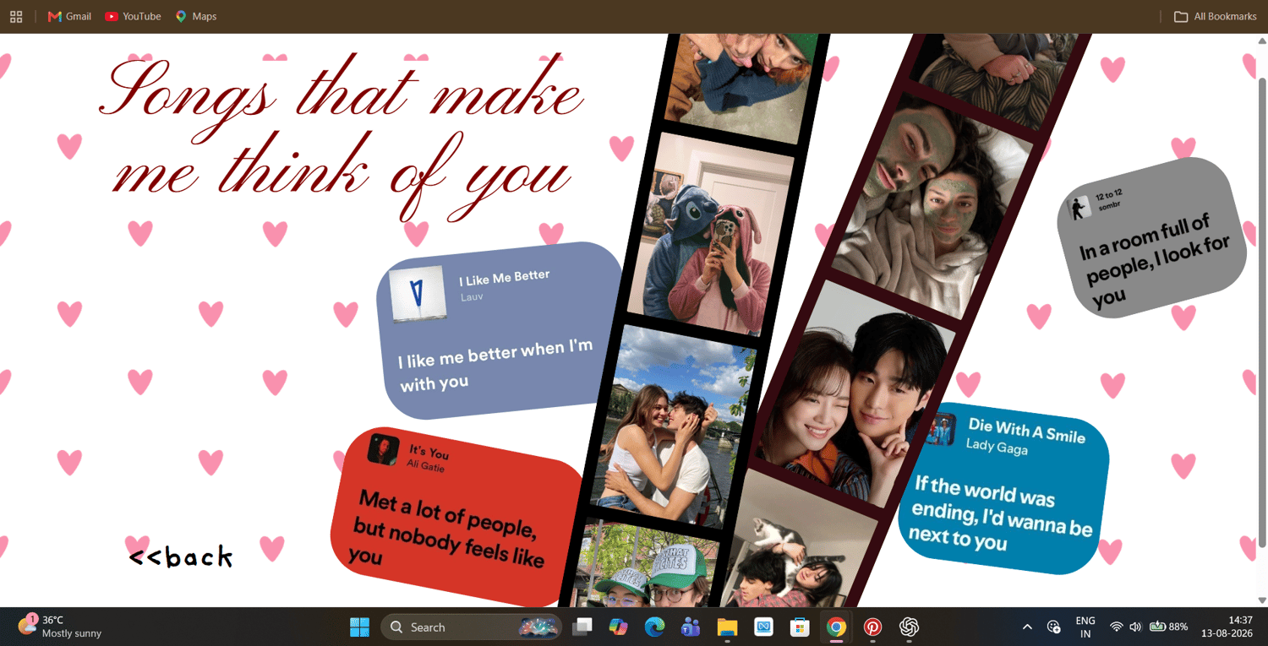The height and width of the screenshot is (646, 1268).
Task: Open File Explorer from the taskbar
Action: pos(727,627)
